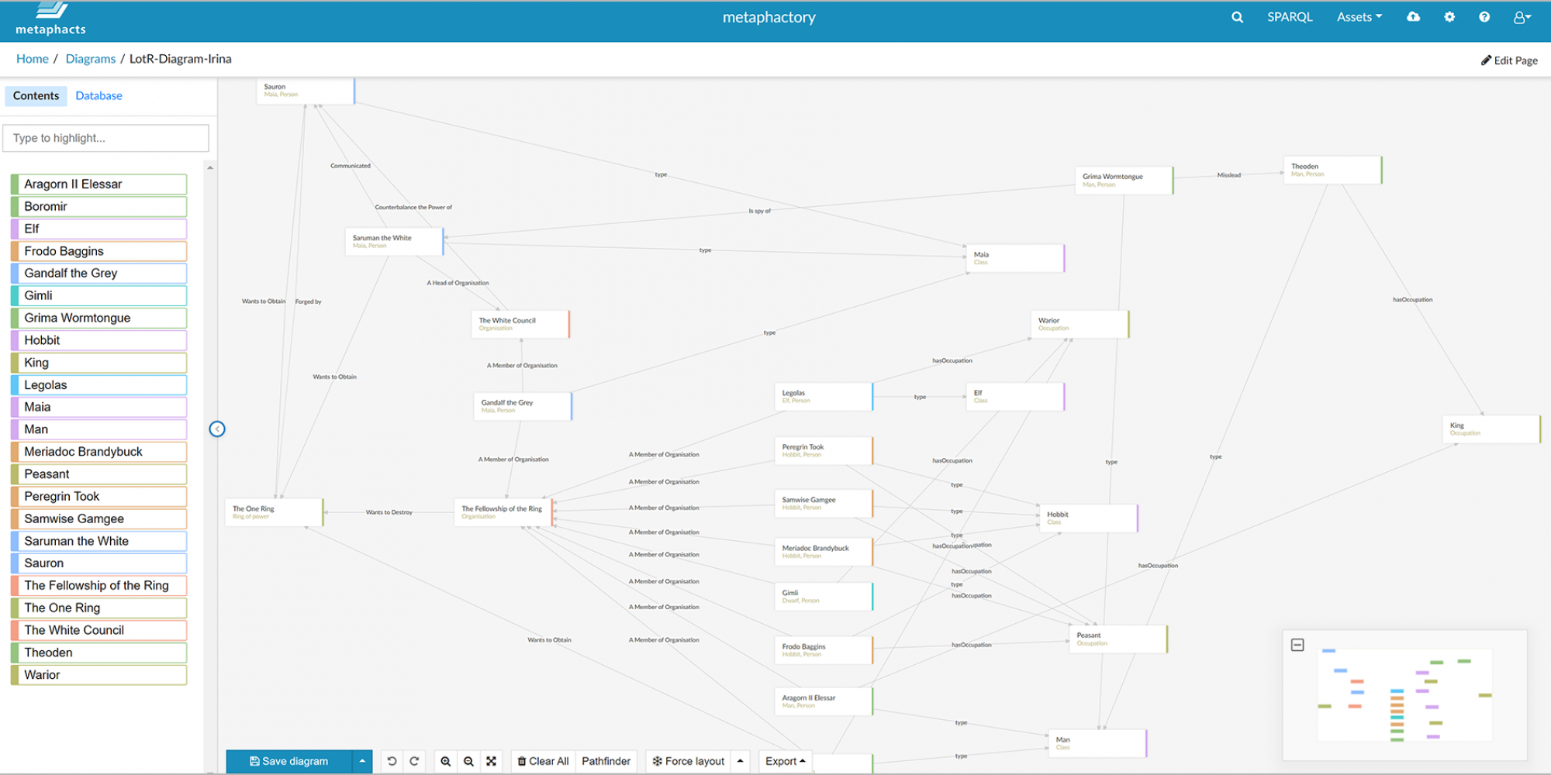The height and width of the screenshot is (775, 1551).
Task: Collapse the minimap using its minus toggle
Action: pos(1299,643)
